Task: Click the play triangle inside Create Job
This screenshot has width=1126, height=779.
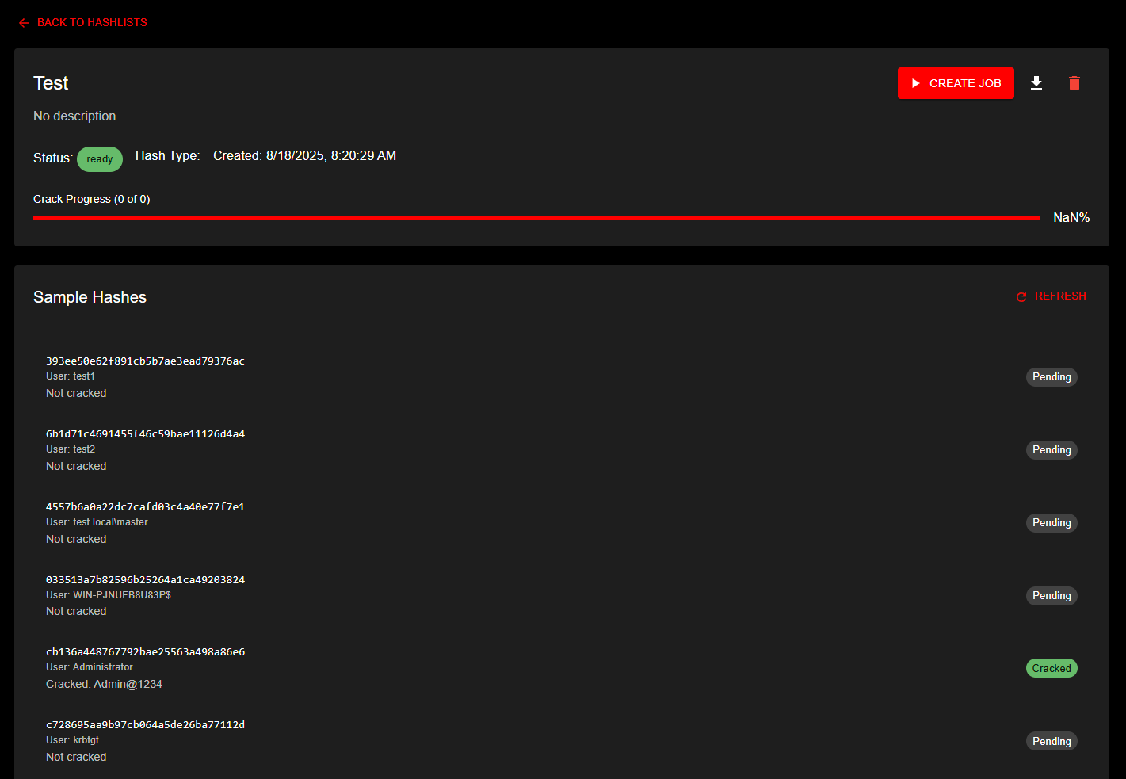Action: click(916, 82)
